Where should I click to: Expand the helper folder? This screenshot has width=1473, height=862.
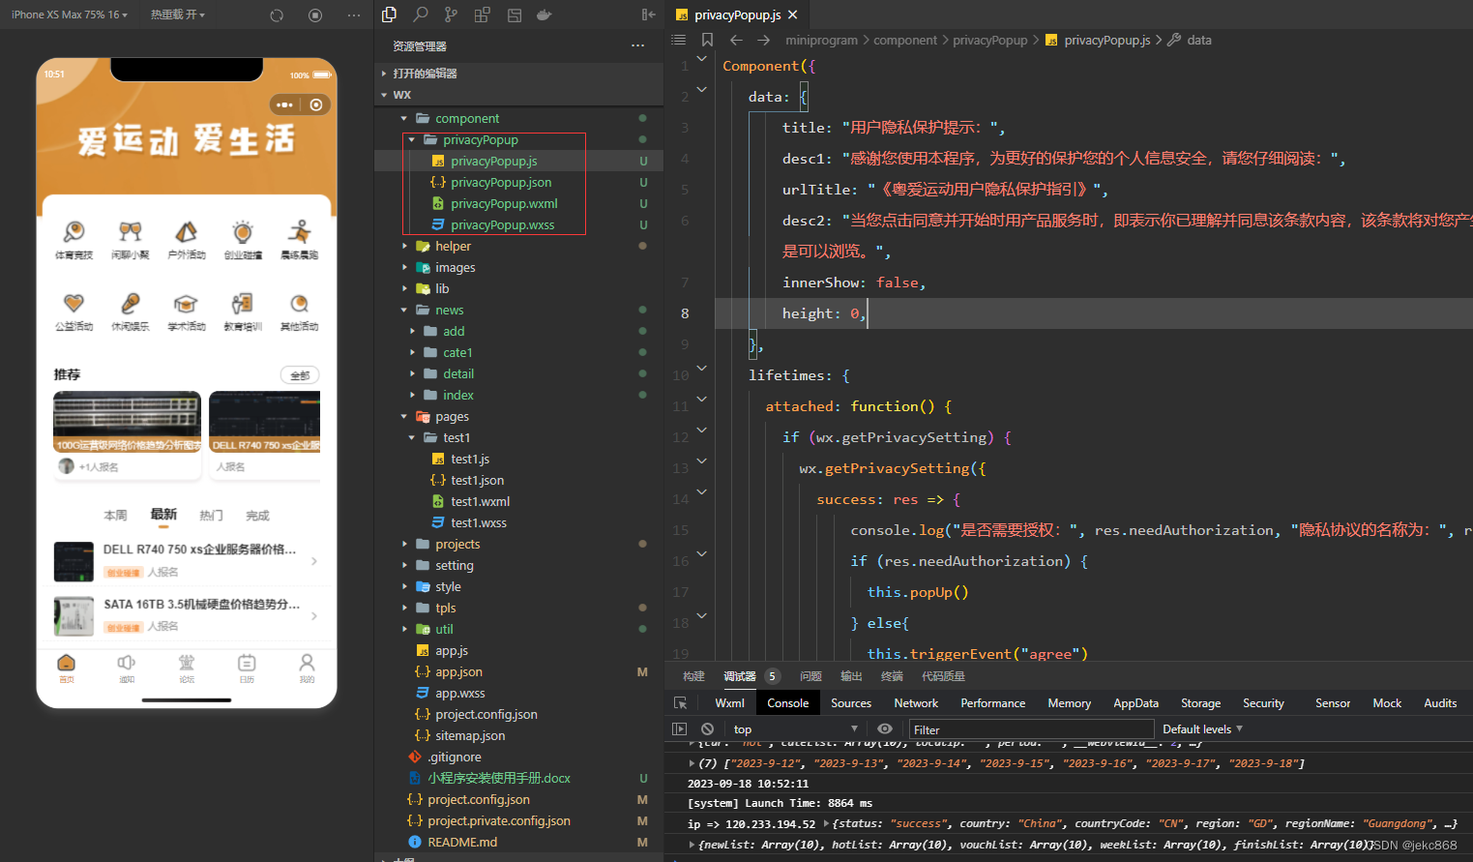click(x=404, y=247)
